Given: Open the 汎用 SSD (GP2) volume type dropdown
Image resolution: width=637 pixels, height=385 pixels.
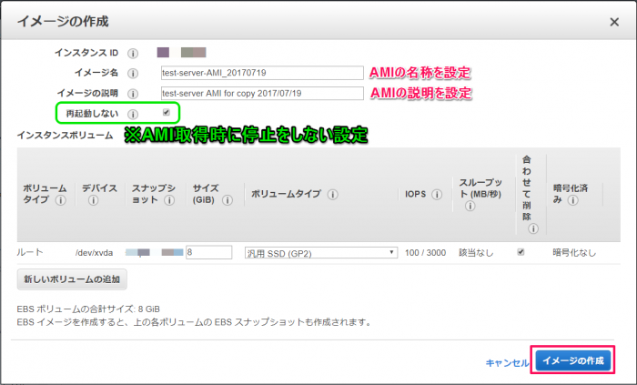Looking at the screenshot, I should (321, 253).
